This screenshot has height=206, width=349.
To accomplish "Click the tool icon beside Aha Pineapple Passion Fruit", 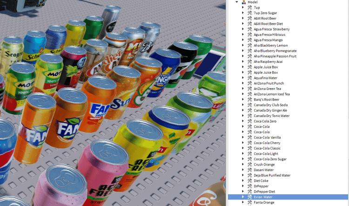I will coord(250,56).
